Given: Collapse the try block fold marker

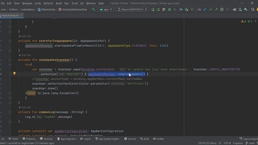Looking at the screenshot, I should coord(10,64).
